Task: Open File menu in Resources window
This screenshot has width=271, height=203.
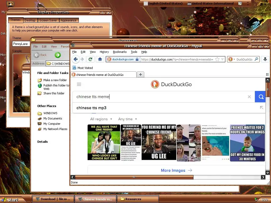Action: 35,47
